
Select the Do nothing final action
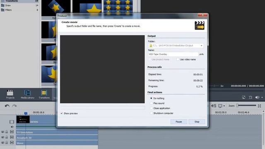(151, 99)
